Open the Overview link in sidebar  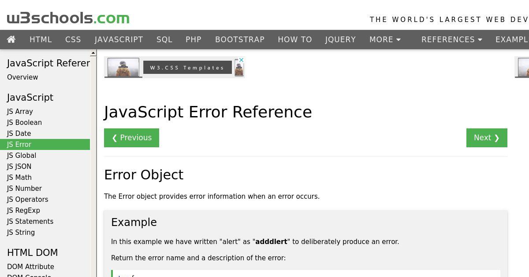pyautogui.click(x=22, y=77)
